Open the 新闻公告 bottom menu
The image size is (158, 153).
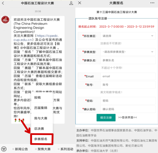coord(20,149)
